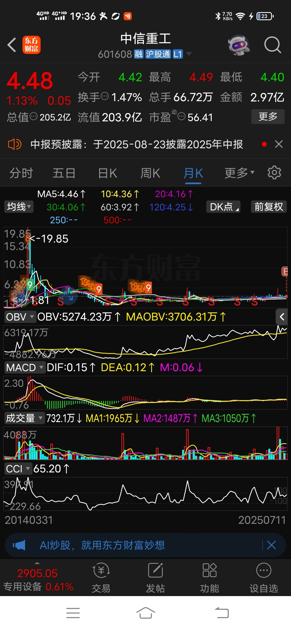Viewport: 291px width, 630px height.
Task: Tap the 19.85 high price label
Action: (48, 239)
